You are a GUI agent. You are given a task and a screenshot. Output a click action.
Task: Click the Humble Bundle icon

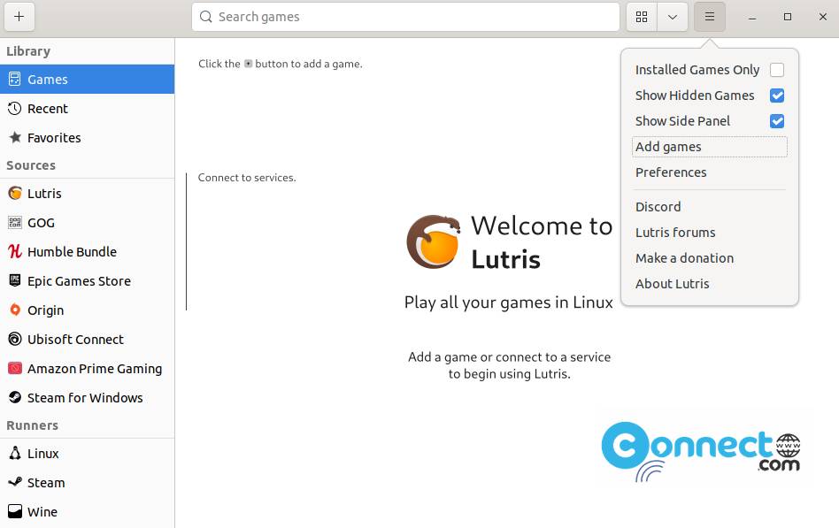tap(15, 251)
